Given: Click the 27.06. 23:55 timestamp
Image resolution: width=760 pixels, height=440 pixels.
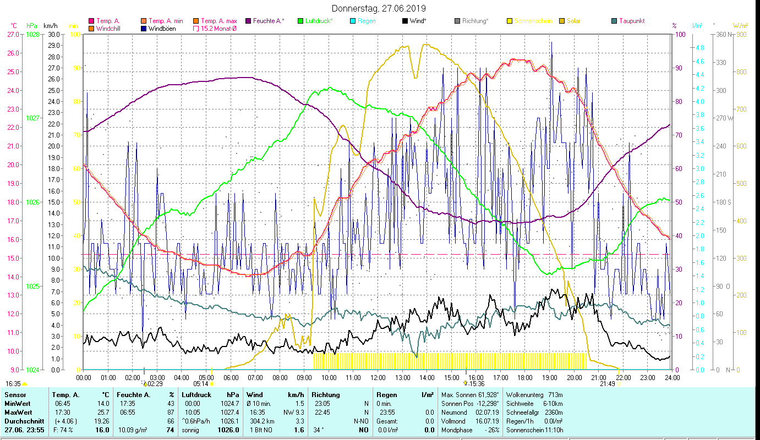Looking at the screenshot, I should click(x=24, y=430).
